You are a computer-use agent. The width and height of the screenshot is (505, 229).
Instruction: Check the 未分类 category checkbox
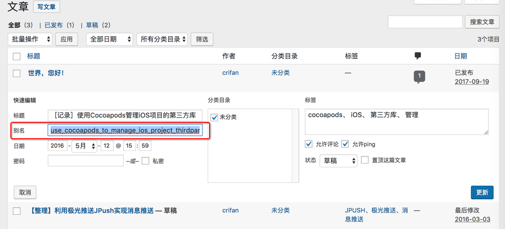(214, 117)
